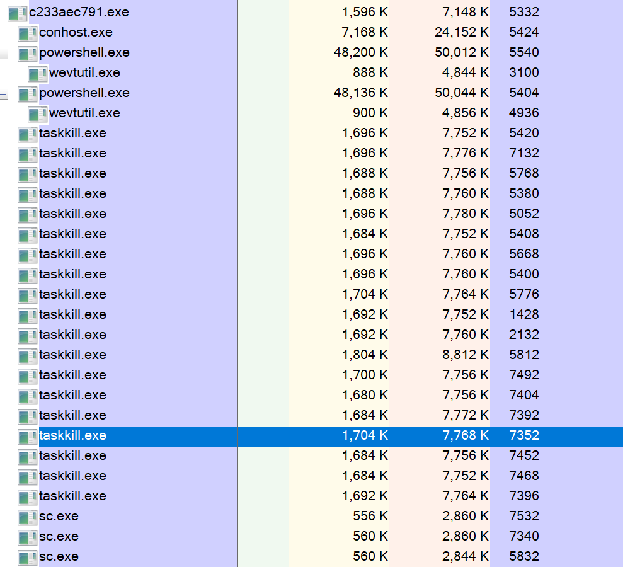Select the second powershell.exe process icon

point(26,93)
